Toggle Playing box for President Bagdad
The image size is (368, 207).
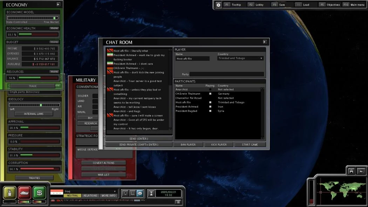tap(210, 111)
